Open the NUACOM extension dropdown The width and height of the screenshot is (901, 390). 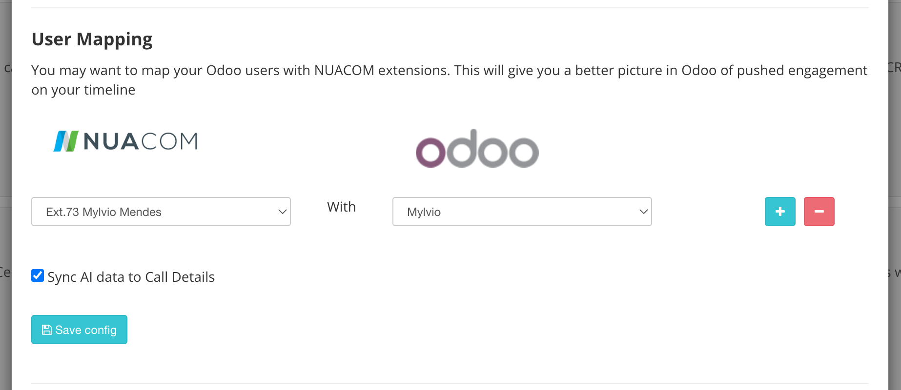(x=161, y=212)
